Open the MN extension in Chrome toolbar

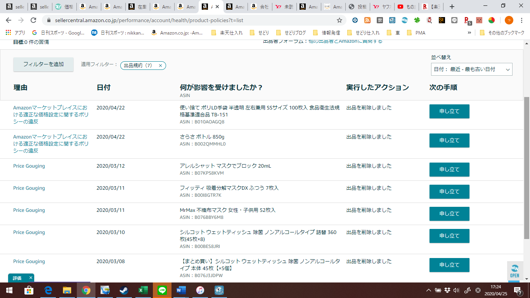tap(405, 20)
